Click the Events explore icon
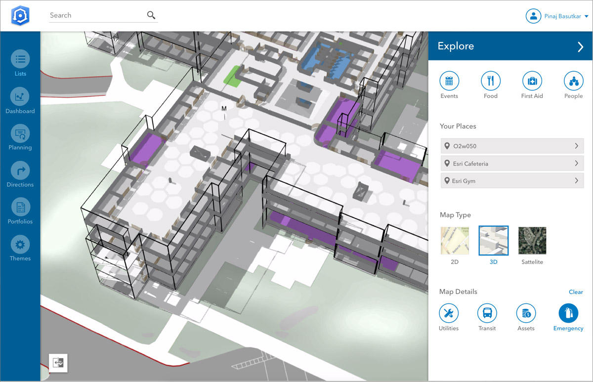Screen dimensions: 593x382 (449, 81)
